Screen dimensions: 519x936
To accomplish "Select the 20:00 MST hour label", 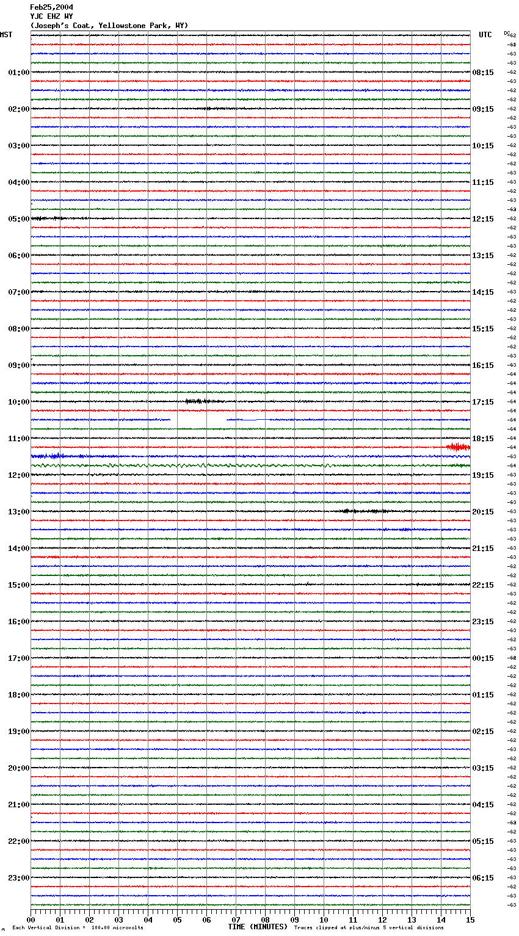I will (19, 768).
